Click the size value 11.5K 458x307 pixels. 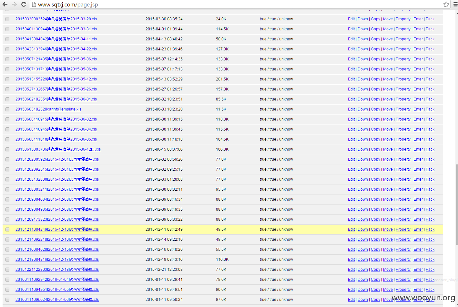pyautogui.click(x=221, y=109)
